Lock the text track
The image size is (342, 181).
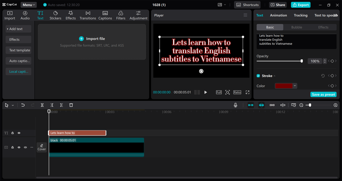13,133
